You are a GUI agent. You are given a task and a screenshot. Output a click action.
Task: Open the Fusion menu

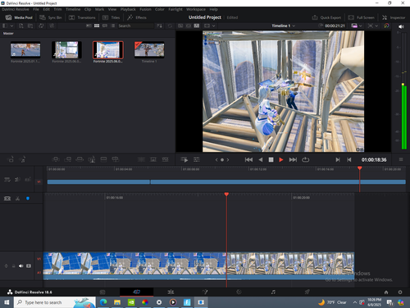[x=145, y=9]
